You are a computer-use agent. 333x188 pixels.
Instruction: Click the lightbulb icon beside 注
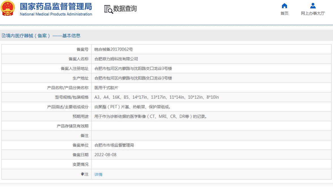(x=82, y=174)
